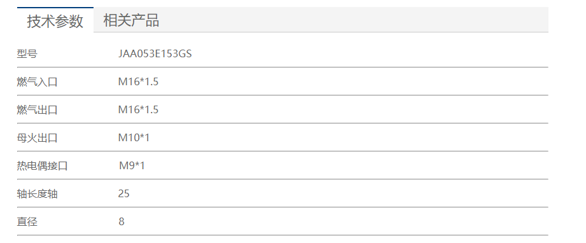Select the M10*1 value
The height and width of the screenshot is (243, 586).
pos(134,137)
